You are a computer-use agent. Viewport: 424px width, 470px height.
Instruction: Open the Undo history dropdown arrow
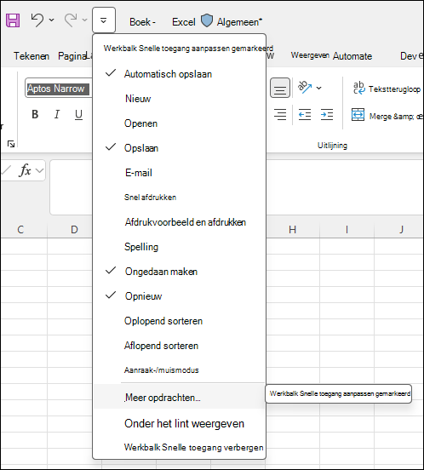point(52,20)
